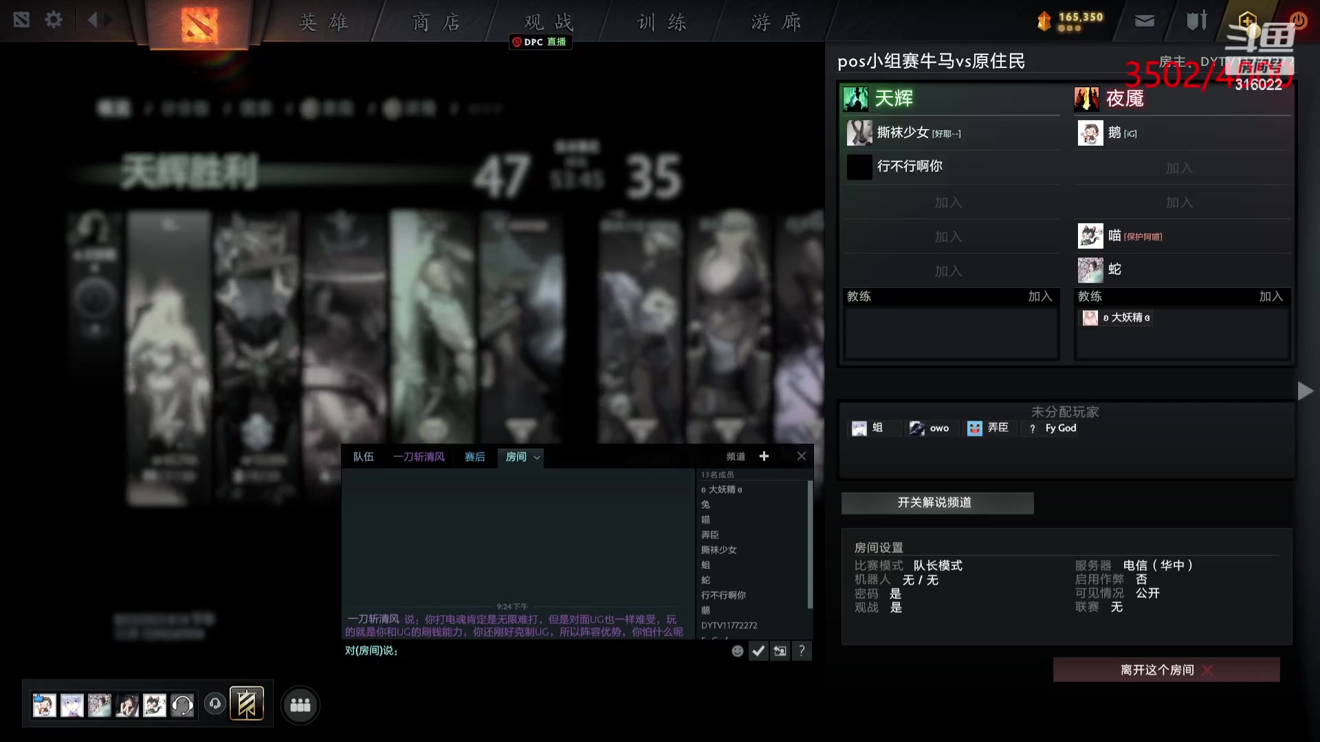The width and height of the screenshot is (1320, 742).
Task: Toggle the round voice headset button
Action: tap(215, 704)
